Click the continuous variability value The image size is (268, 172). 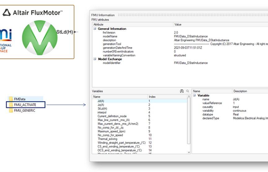pos(239,111)
